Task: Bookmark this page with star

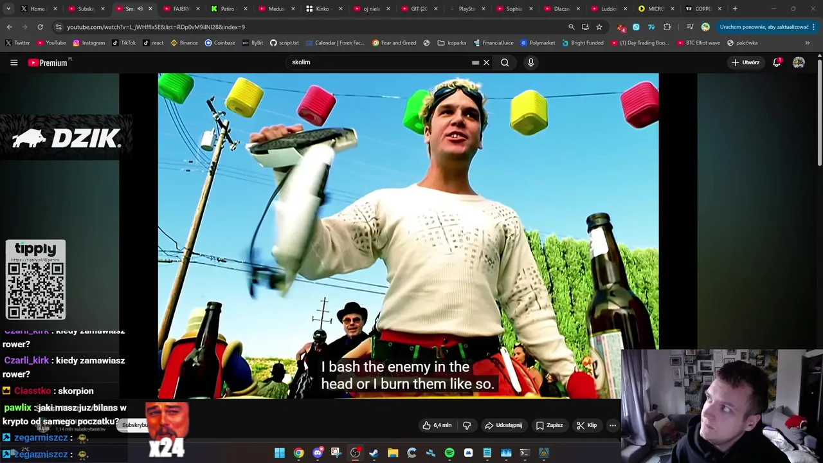Action: 599,27
